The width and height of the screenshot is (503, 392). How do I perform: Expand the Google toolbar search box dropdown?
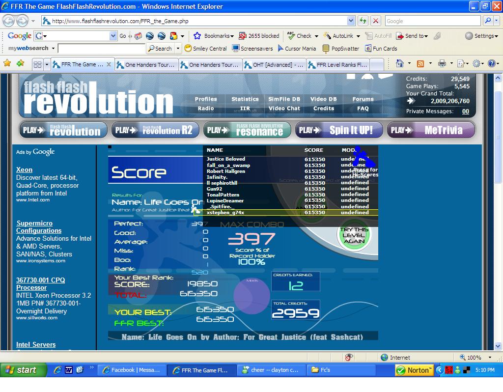point(113,36)
